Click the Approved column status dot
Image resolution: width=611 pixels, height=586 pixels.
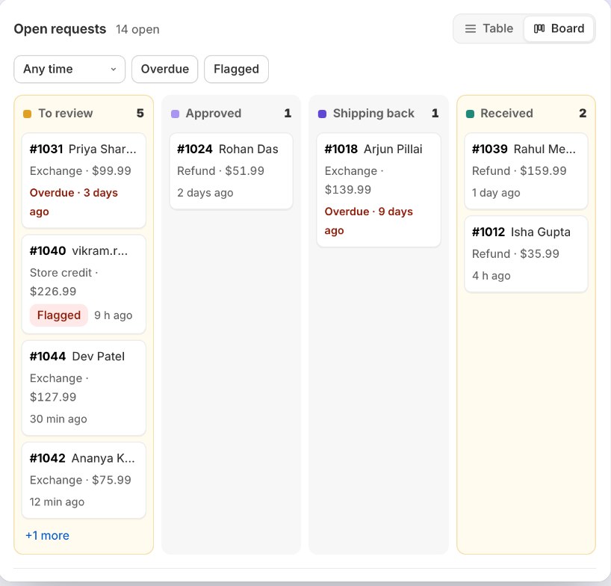click(x=175, y=114)
